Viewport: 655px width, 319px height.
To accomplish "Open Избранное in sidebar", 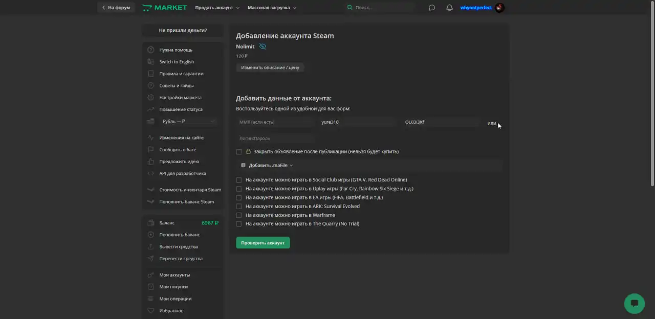I will [x=171, y=310].
